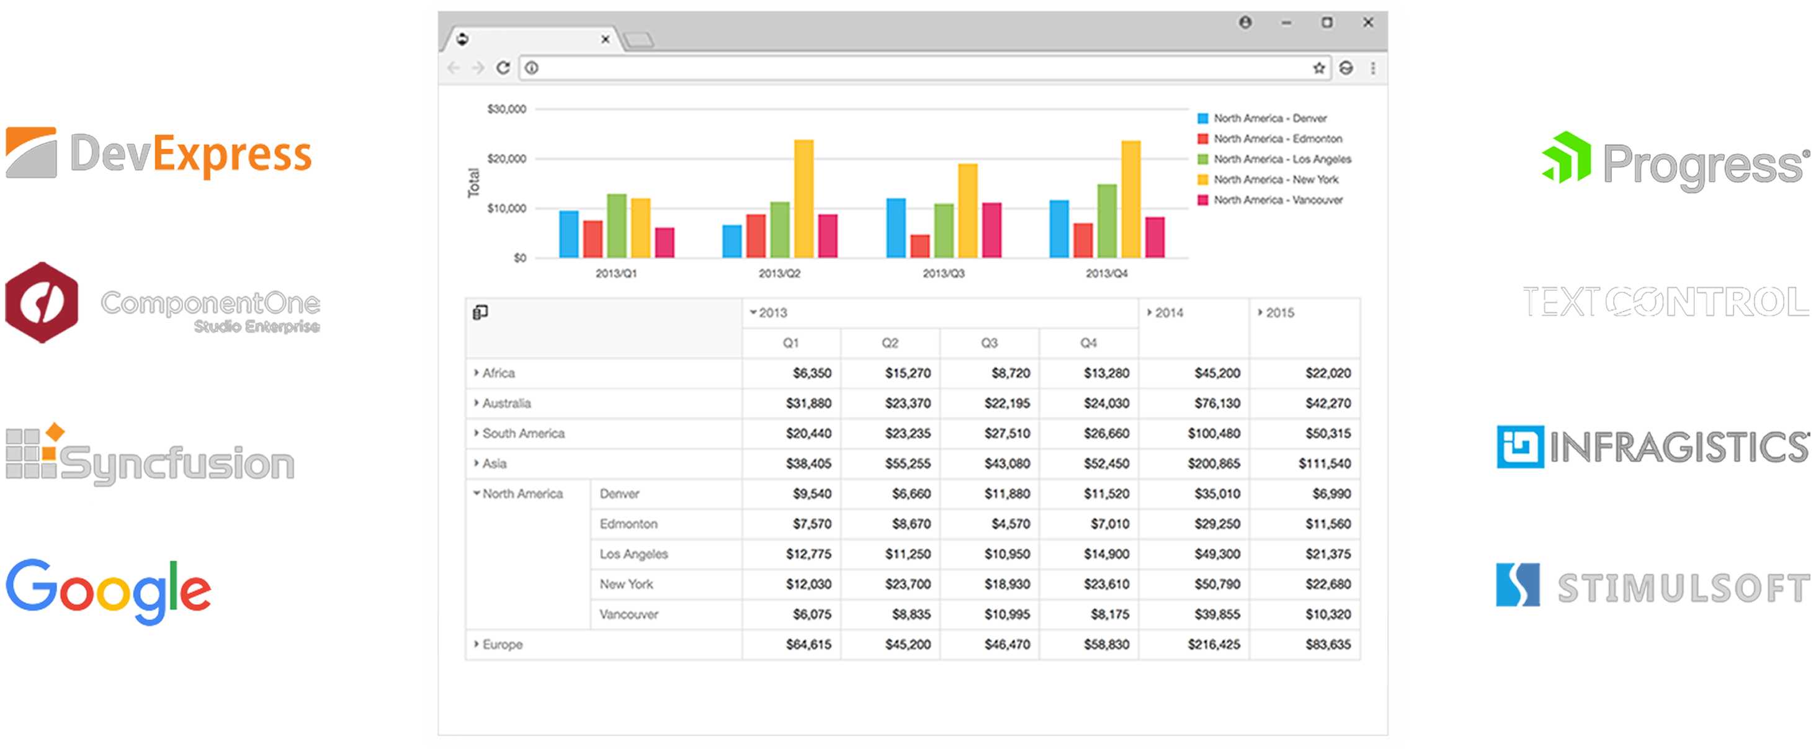Open the browser three-dot menu
The width and height of the screenshot is (1816, 749).
coord(1372,68)
